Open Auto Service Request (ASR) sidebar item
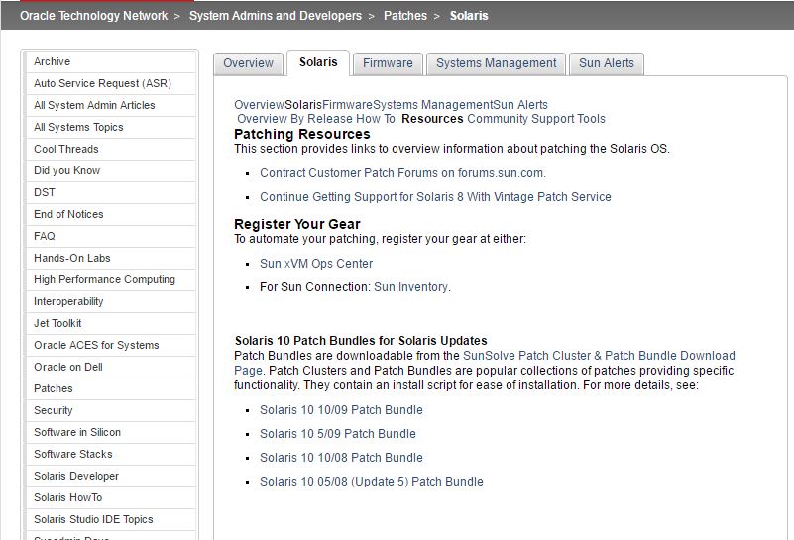Image resolution: width=794 pixels, height=540 pixels. click(110, 83)
